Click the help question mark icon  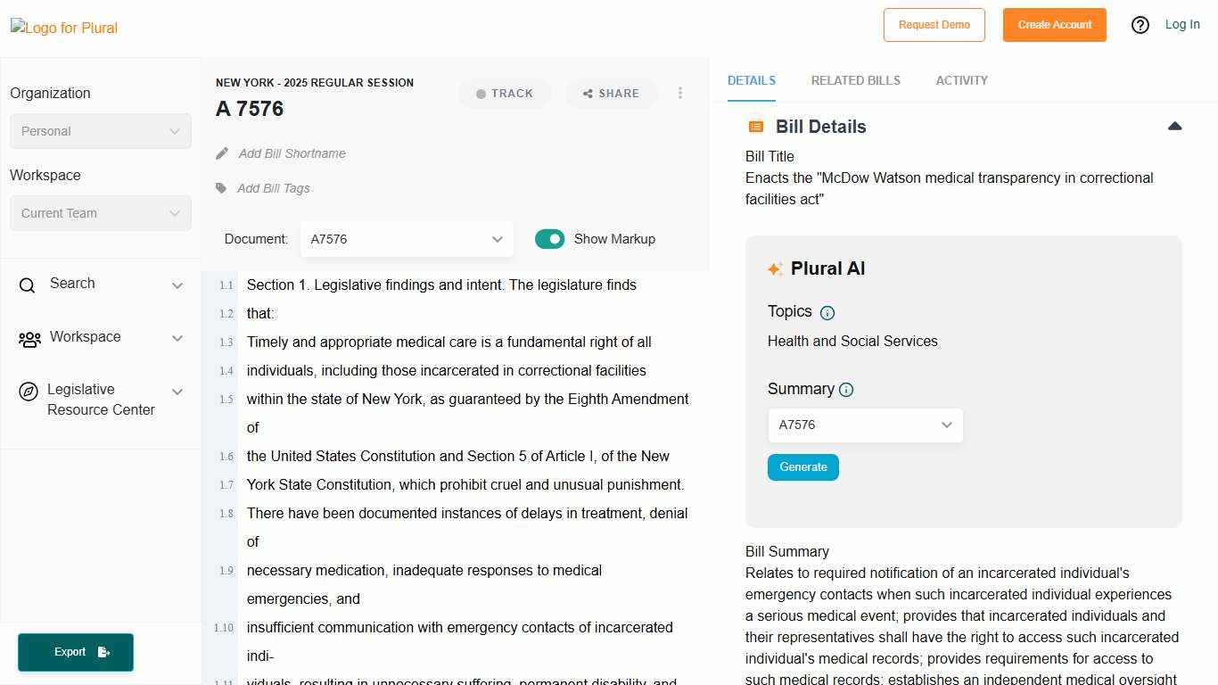tap(1140, 25)
